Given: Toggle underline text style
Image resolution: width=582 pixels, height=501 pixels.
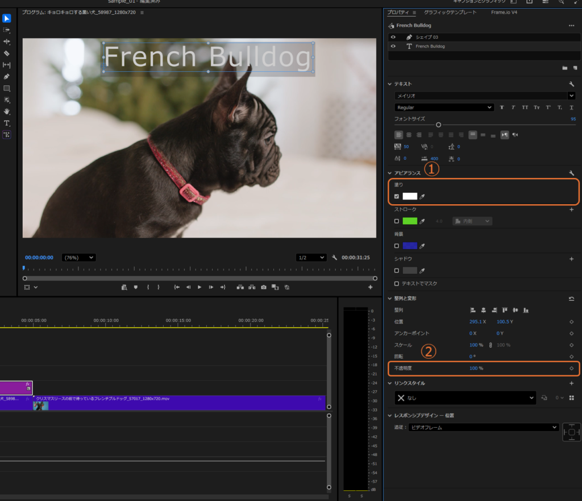Looking at the screenshot, I should click(x=572, y=107).
